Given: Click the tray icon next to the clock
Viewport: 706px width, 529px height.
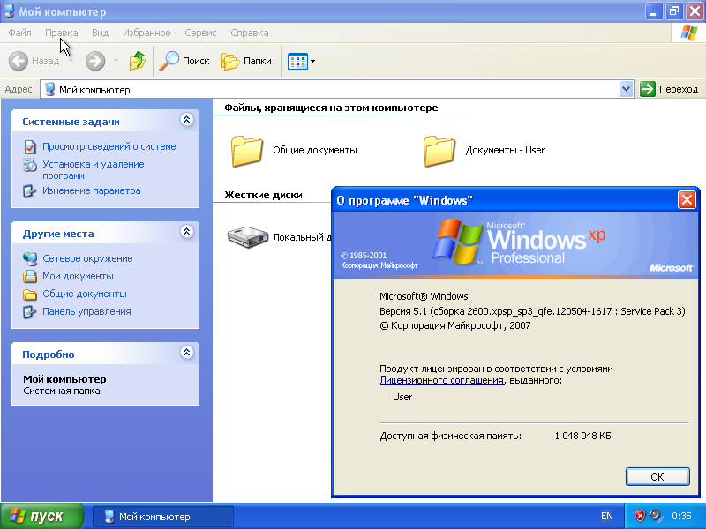Looking at the screenshot, I should (657, 516).
